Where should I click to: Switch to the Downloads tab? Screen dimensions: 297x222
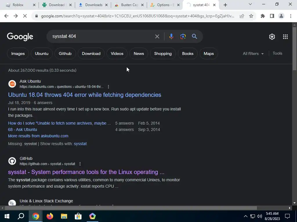94,5
